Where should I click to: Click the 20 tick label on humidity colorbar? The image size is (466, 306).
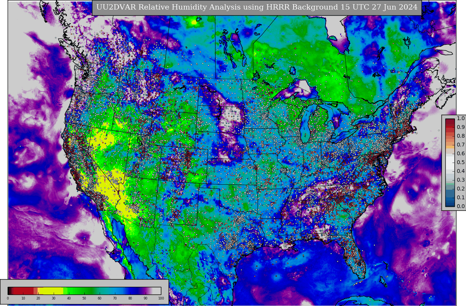[38, 299]
